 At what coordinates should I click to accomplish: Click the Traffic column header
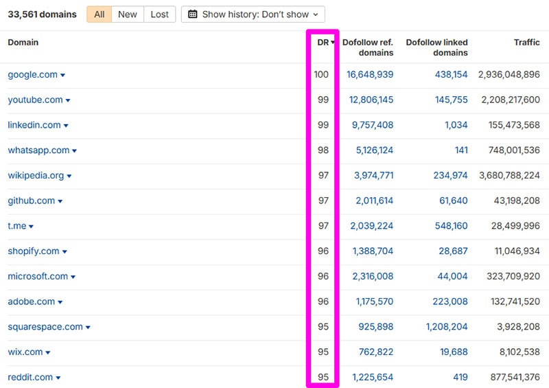click(x=526, y=43)
